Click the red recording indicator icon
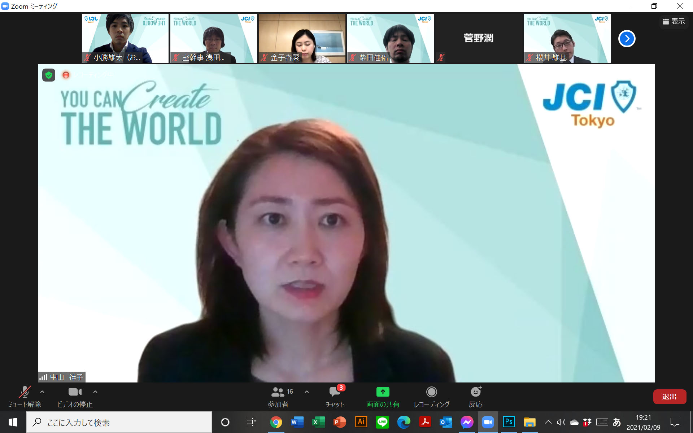The height and width of the screenshot is (433, 693). point(66,75)
